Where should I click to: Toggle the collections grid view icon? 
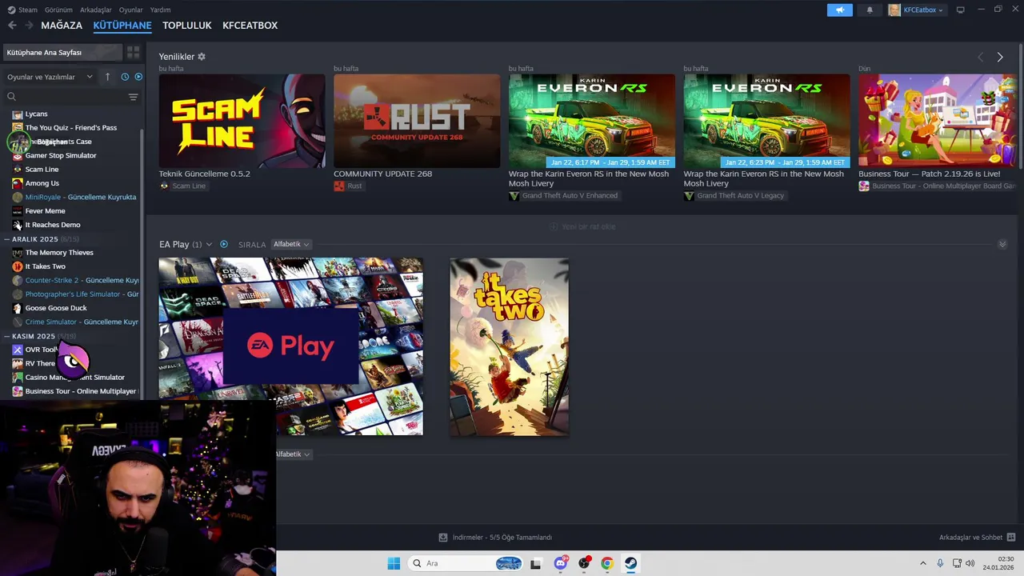[x=133, y=52]
